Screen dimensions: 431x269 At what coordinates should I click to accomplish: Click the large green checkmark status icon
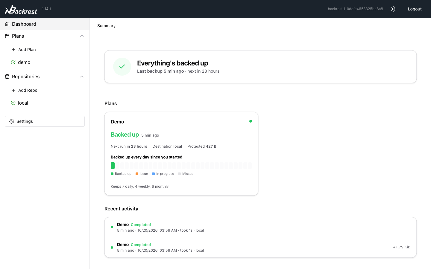pyautogui.click(x=122, y=67)
